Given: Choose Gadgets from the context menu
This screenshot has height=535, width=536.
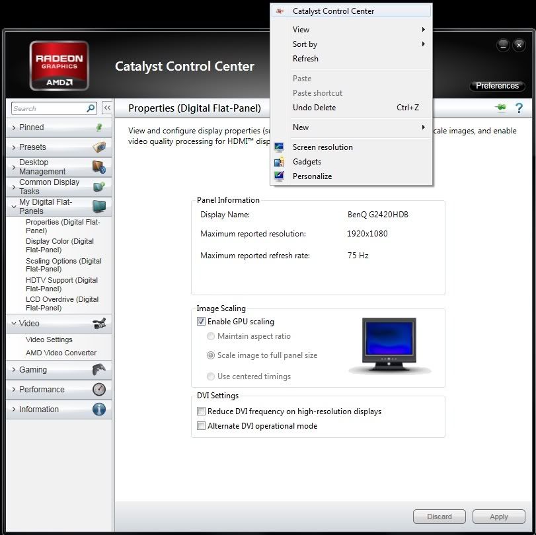Looking at the screenshot, I should tap(352, 162).
